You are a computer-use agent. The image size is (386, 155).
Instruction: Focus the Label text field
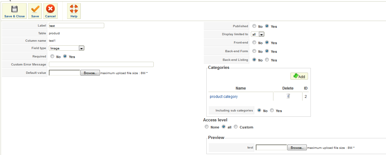tap(76, 26)
